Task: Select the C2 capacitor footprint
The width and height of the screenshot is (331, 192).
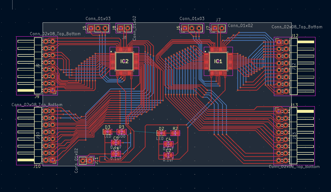Action: click(x=168, y=155)
